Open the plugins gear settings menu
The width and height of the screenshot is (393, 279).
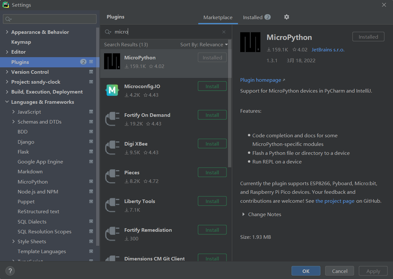click(x=287, y=17)
